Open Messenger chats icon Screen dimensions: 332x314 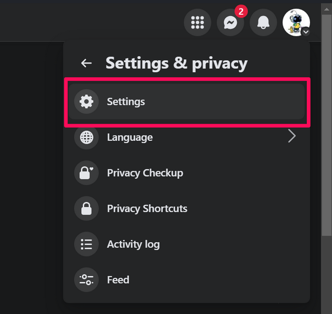coord(230,23)
